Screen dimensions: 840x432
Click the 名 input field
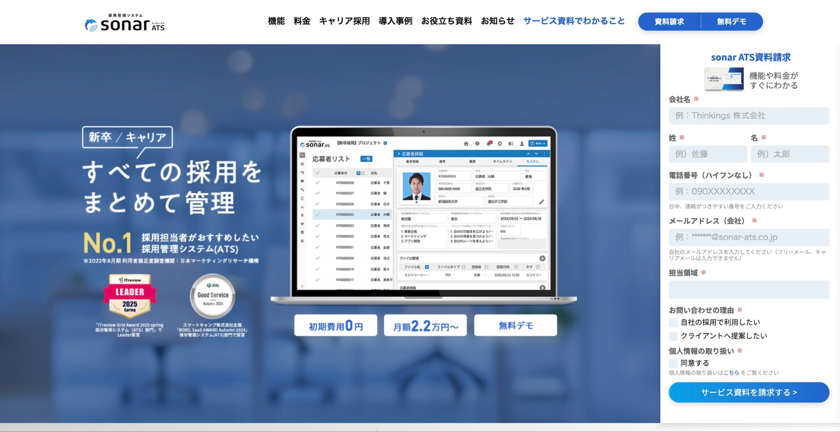tap(790, 154)
